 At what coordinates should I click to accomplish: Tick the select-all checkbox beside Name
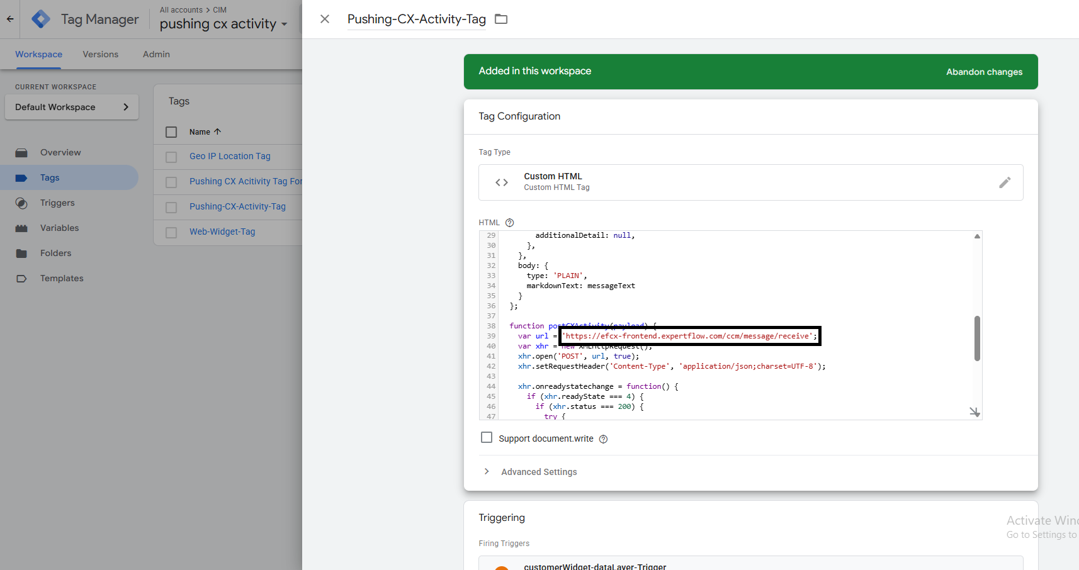[x=171, y=132]
